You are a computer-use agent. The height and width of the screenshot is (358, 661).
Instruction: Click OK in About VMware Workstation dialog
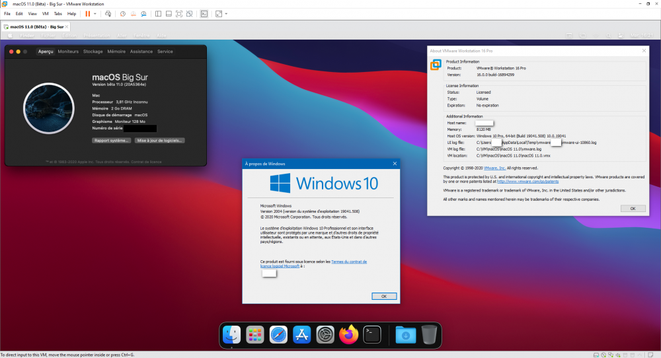click(633, 209)
